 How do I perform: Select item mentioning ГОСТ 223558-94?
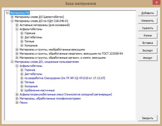71,54
